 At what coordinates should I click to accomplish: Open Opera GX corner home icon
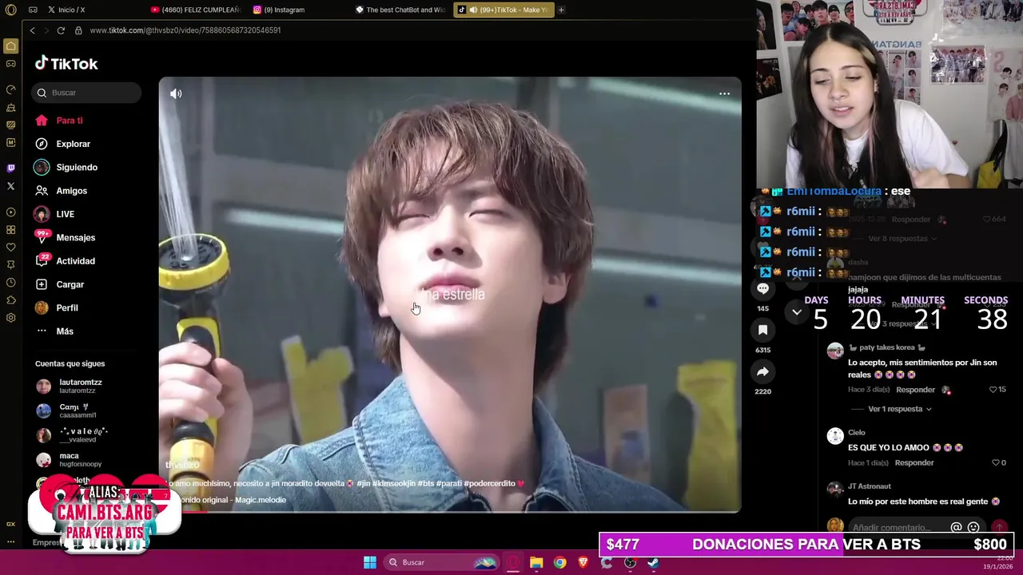point(10,46)
